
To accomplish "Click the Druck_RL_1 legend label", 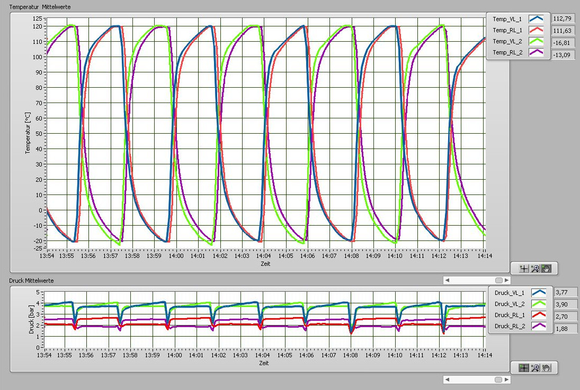I will (x=510, y=315).
